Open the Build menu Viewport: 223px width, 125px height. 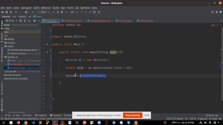(56, 8)
